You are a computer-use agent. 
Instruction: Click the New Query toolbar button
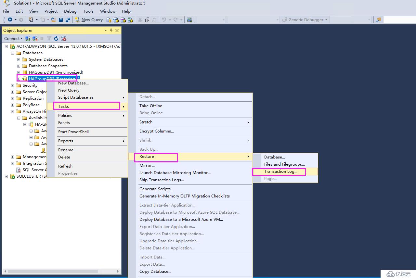tap(89, 20)
